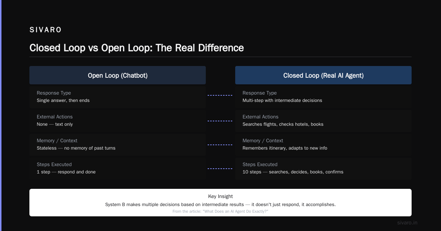Image resolution: width=441 pixels, height=231 pixels.
Task: Click dashed connector between Steps Executed rows
Action: pyautogui.click(x=220, y=169)
